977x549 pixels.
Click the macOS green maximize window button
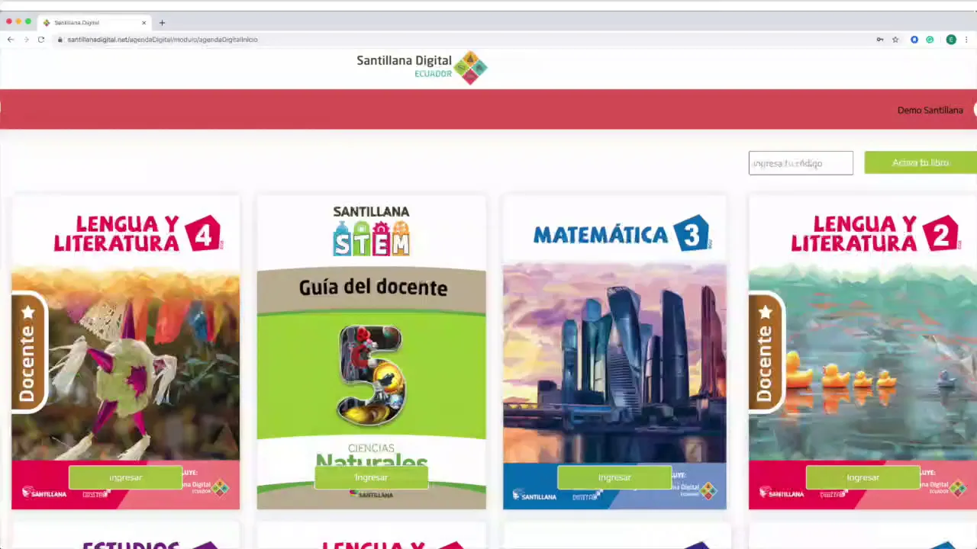(x=28, y=22)
